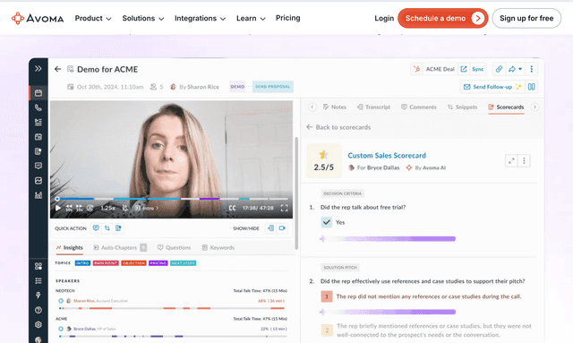Screen dimensions: 573x343
Task: Open the calendar meetings sidebar icon
Action: [x=38, y=93]
